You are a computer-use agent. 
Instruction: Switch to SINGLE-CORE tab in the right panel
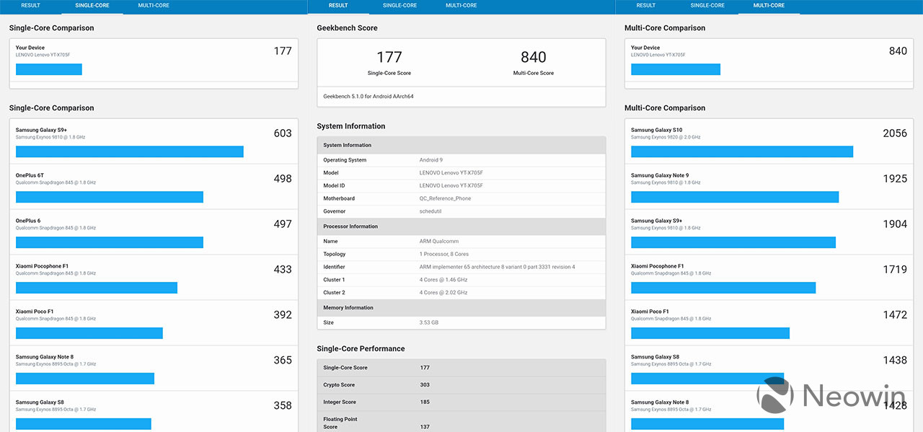[x=707, y=6]
